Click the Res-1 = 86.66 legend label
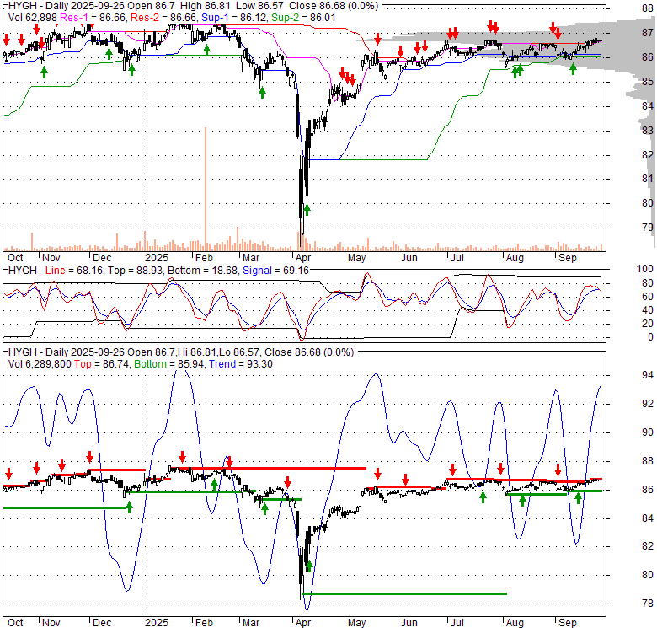This screenshot has height=628, width=657. [93, 18]
